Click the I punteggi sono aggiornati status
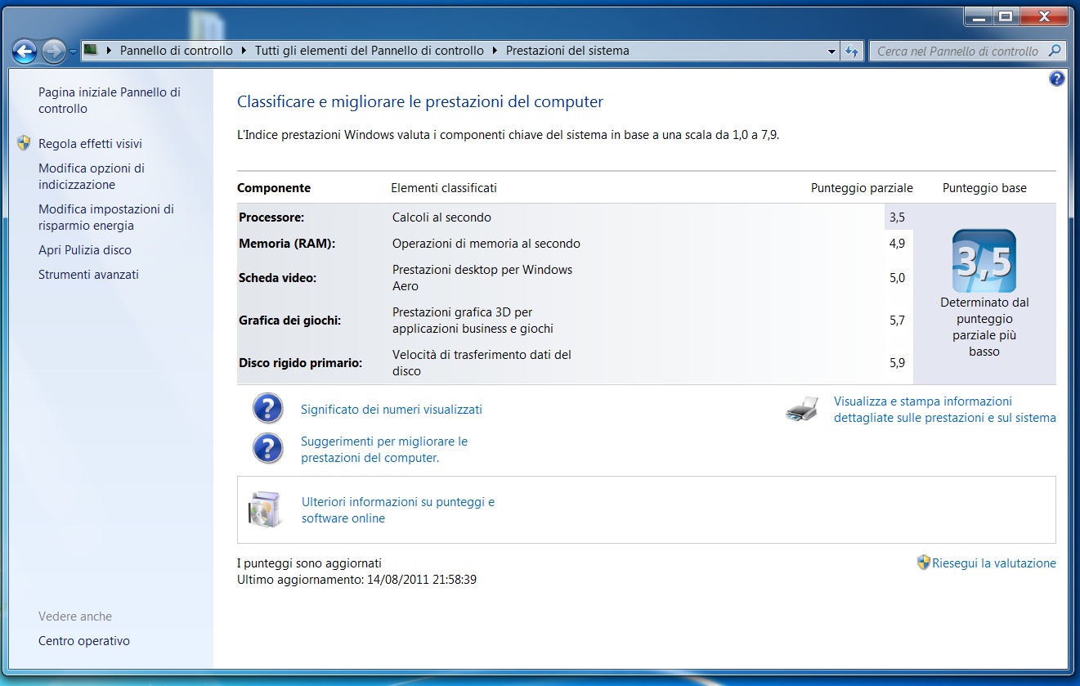The width and height of the screenshot is (1080, 686). coord(309,563)
